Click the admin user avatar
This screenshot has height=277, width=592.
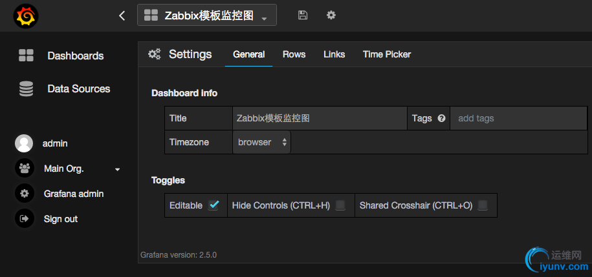pos(24,143)
